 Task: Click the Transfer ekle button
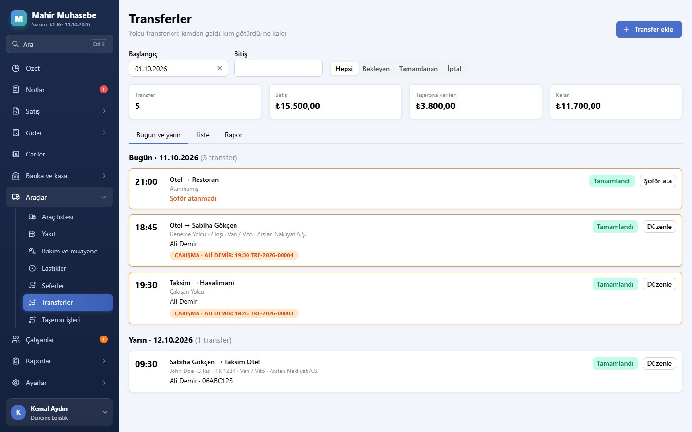(x=649, y=29)
